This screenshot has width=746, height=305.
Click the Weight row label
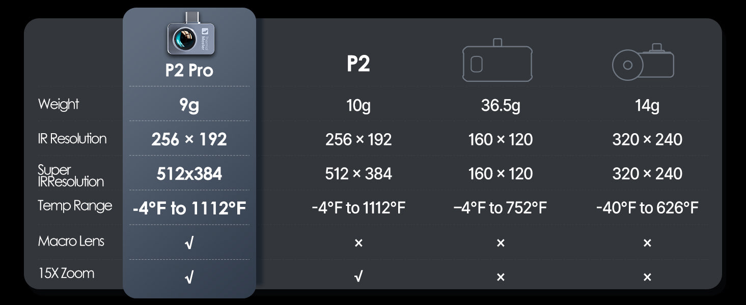pos(59,105)
